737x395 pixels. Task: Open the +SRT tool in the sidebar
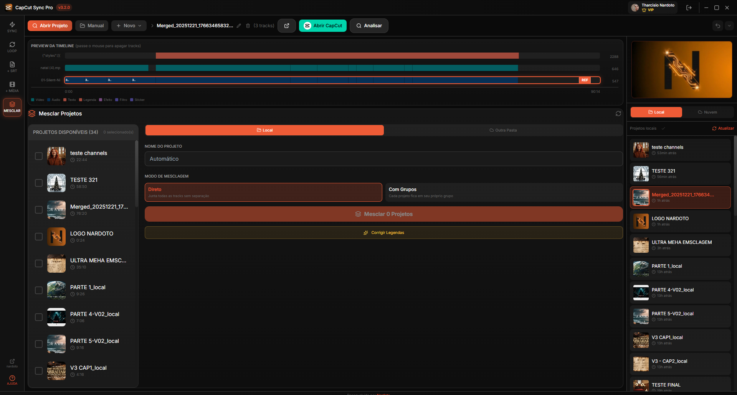click(x=12, y=67)
